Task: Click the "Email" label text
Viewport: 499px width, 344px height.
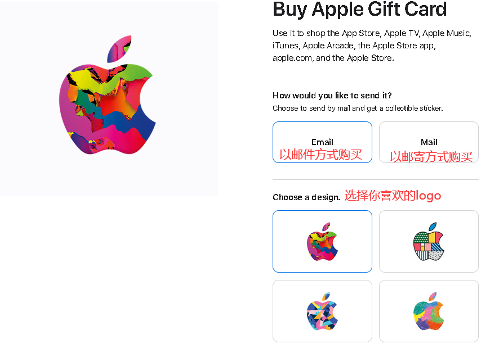Action: coord(322,142)
